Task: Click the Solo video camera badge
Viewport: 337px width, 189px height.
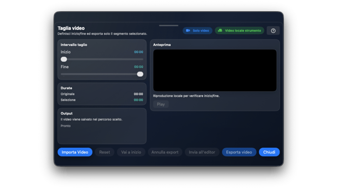Action: click(x=198, y=31)
